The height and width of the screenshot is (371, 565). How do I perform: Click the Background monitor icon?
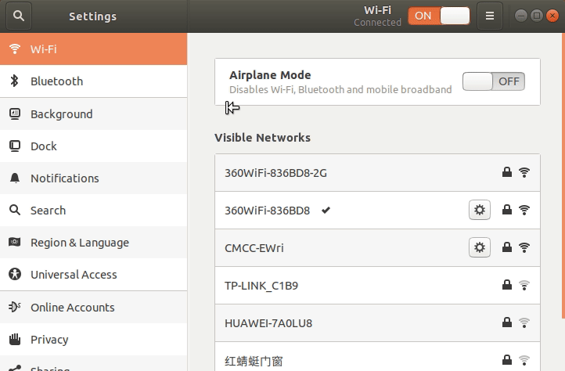[x=15, y=114]
